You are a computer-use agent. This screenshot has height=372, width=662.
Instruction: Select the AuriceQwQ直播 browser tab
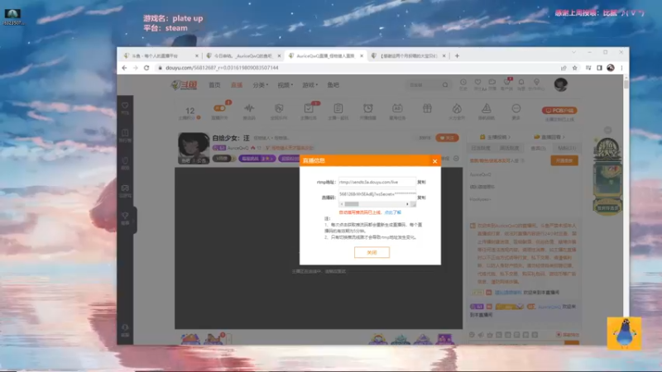pyautogui.click(x=325, y=55)
